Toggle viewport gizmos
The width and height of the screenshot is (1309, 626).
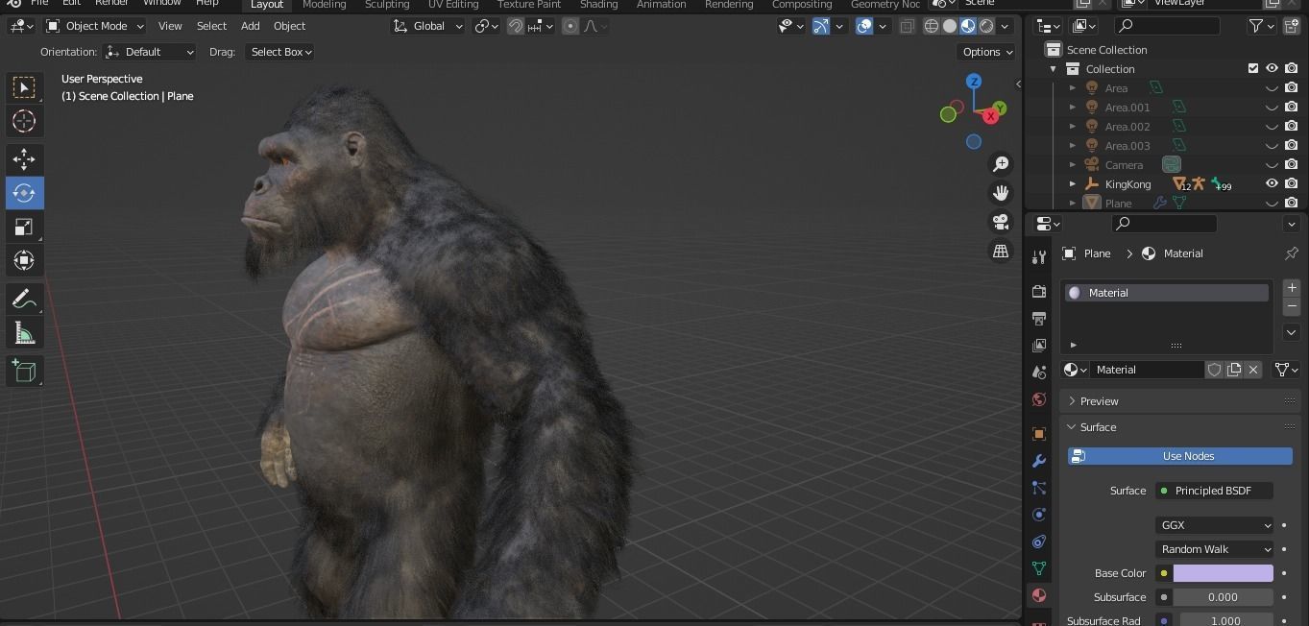click(x=821, y=26)
